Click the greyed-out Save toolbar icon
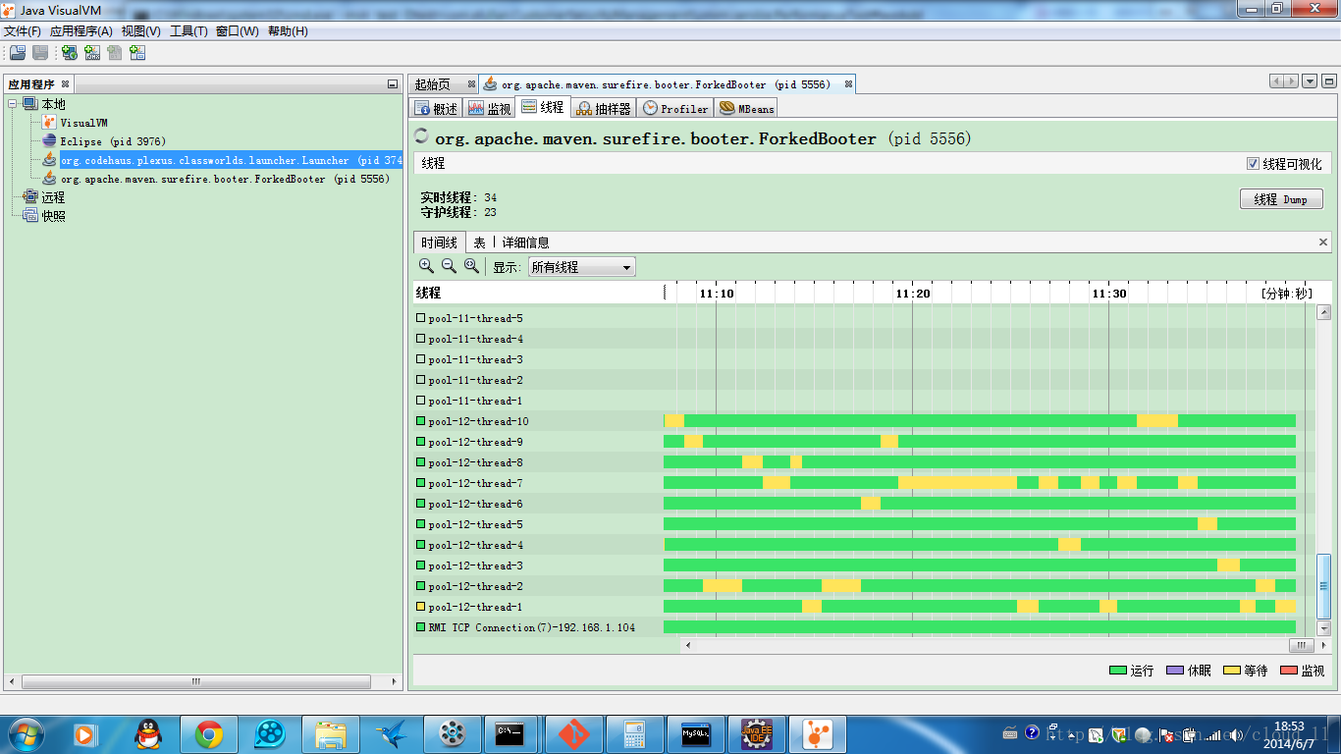 coord(40,52)
